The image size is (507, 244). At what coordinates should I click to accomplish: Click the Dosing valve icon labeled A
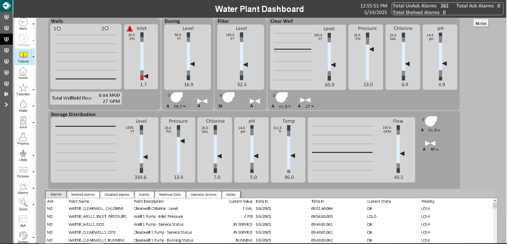click(202, 101)
